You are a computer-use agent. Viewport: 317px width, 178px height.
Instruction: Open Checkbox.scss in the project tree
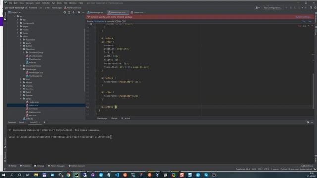pos(34,56)
